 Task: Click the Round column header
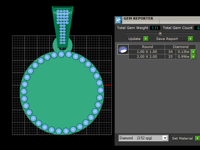[147, 47]
